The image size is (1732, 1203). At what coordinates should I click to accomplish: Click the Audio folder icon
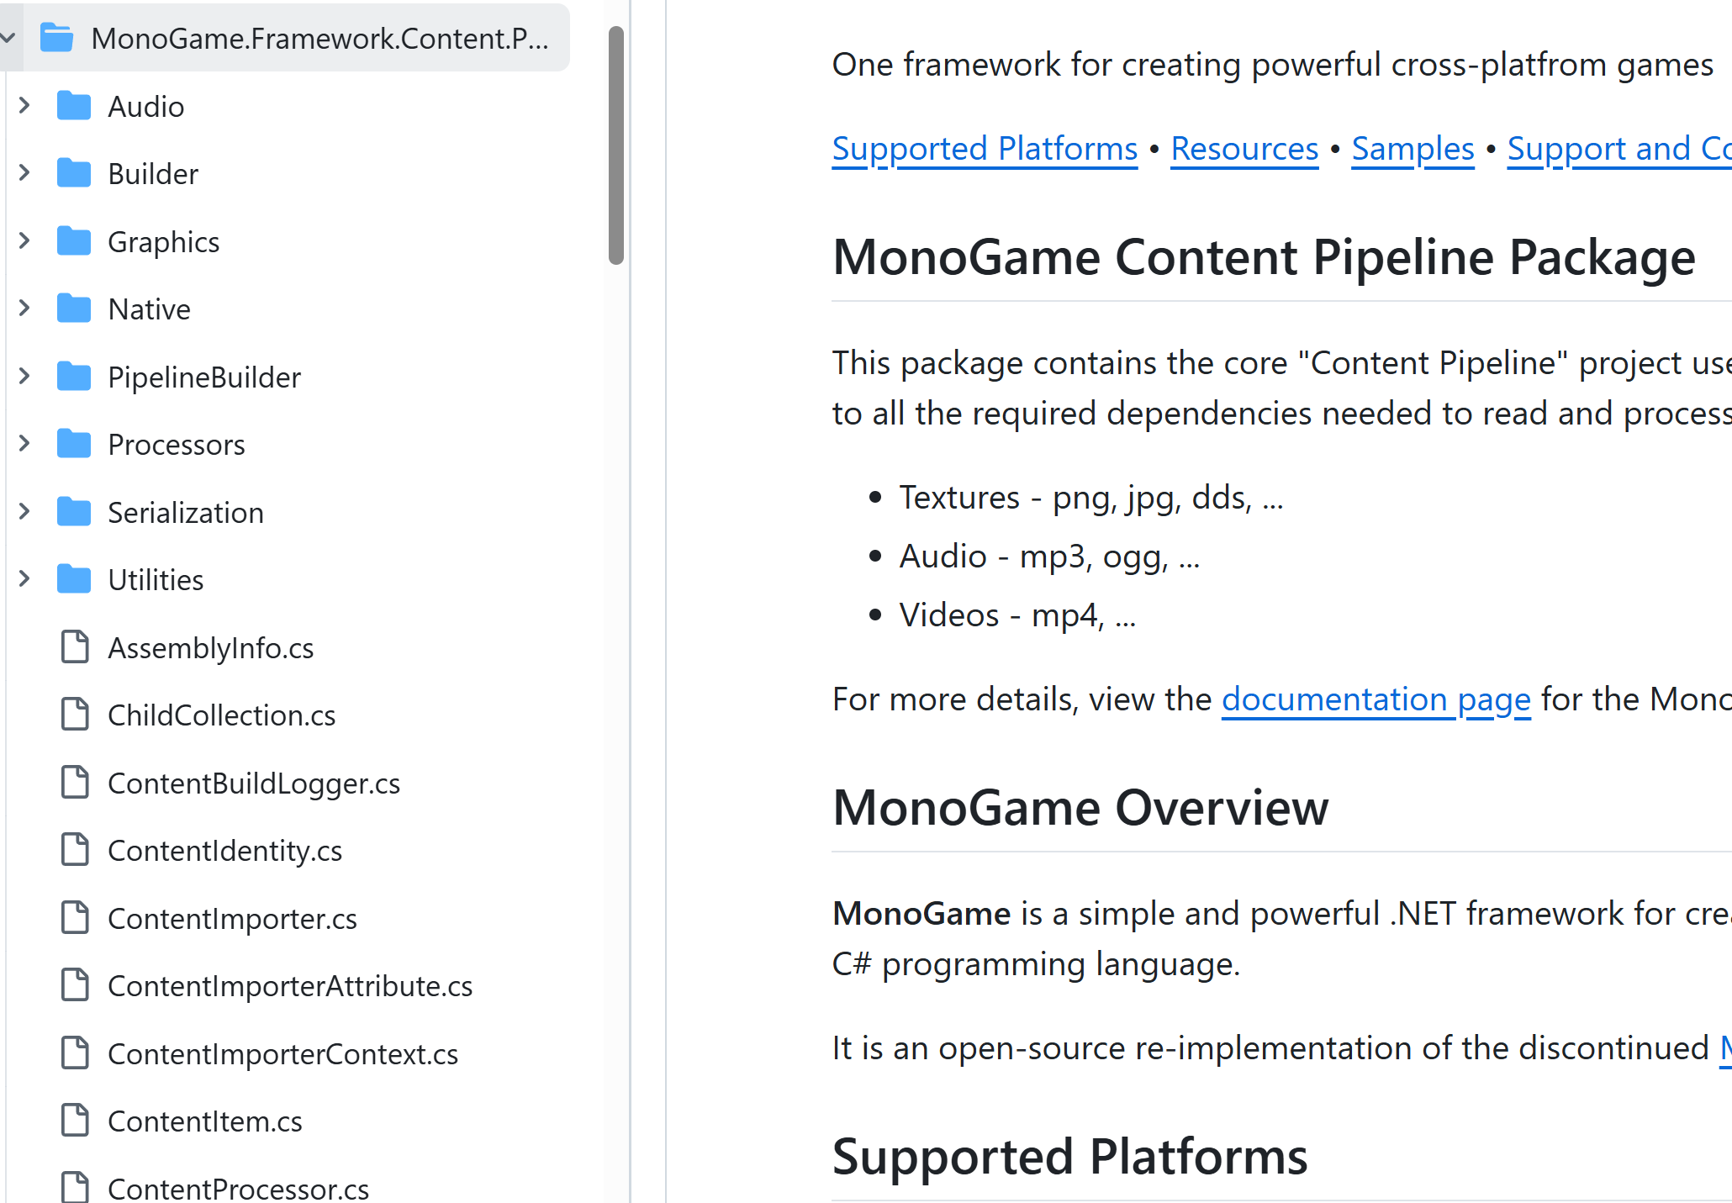point(74,107)
